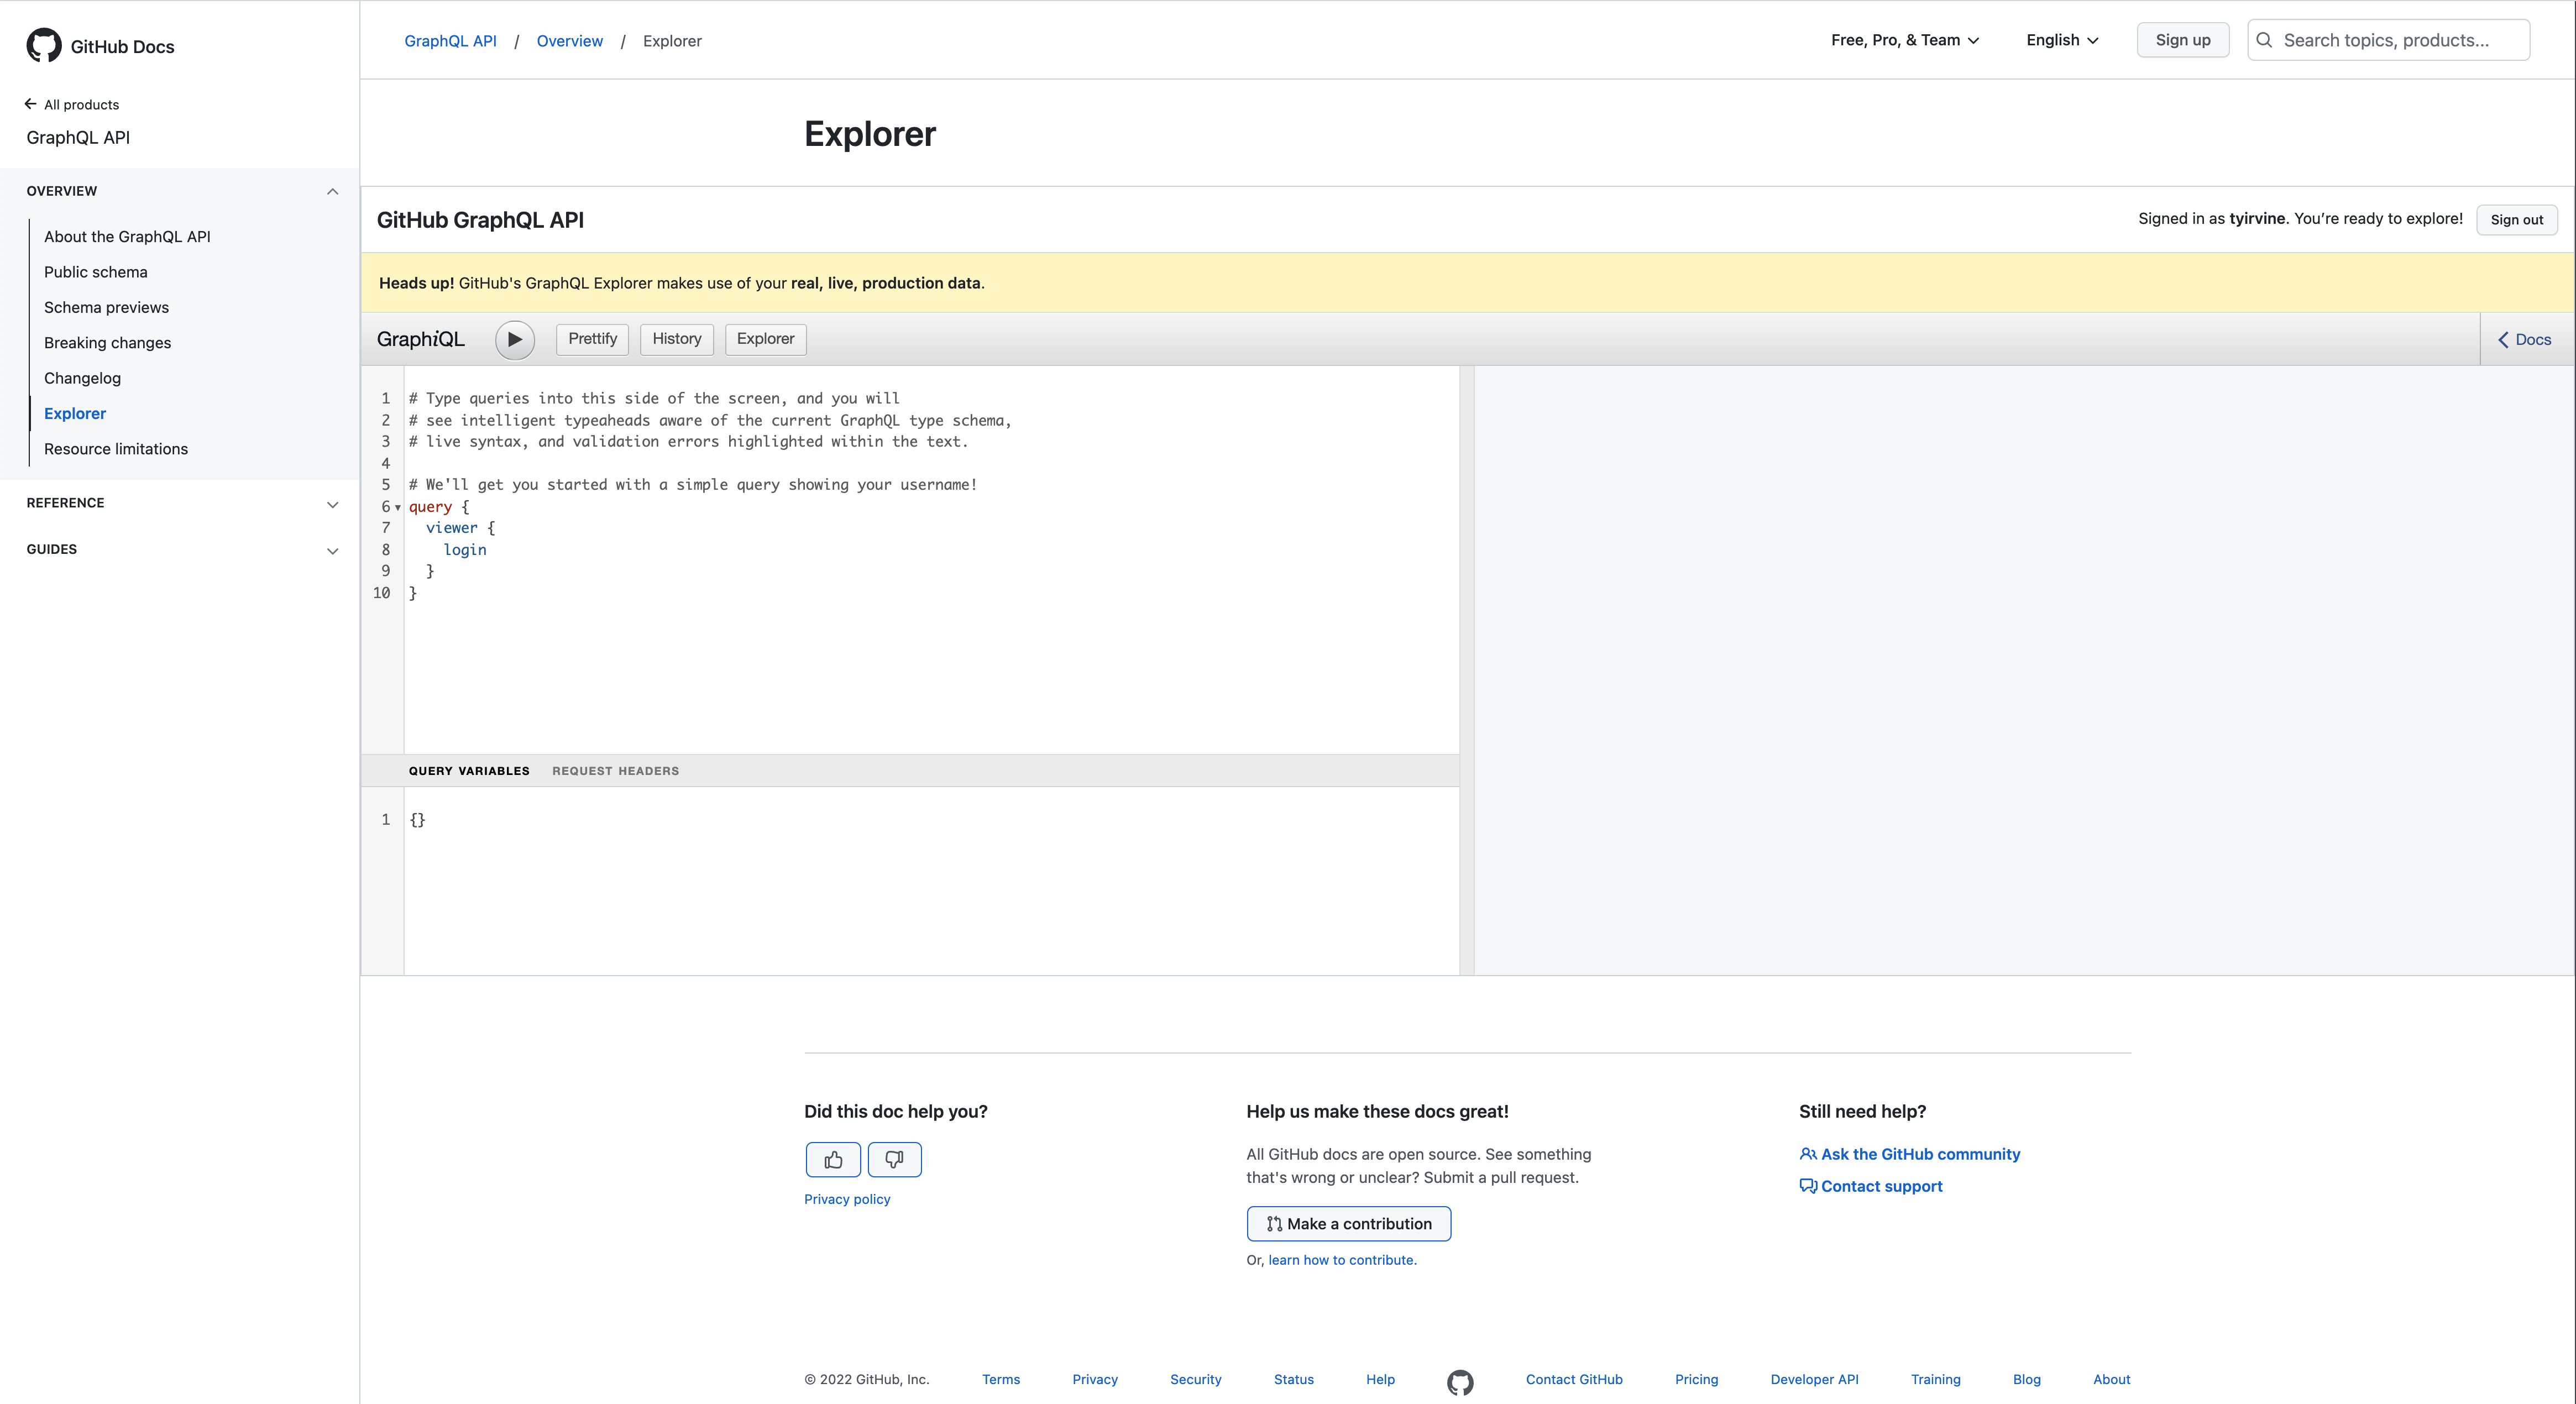The image size is (2576, 1404).
Task: Follow learn how to contribute link
Action: [1342, 1260]
